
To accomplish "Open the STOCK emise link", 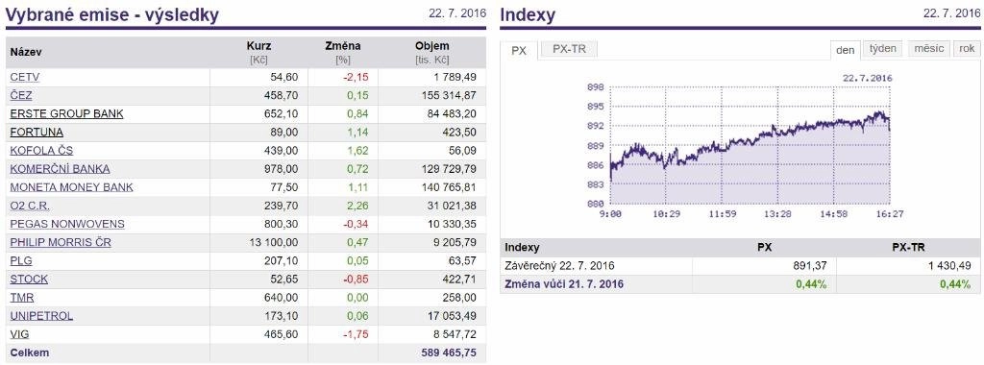I will point(29,280).
